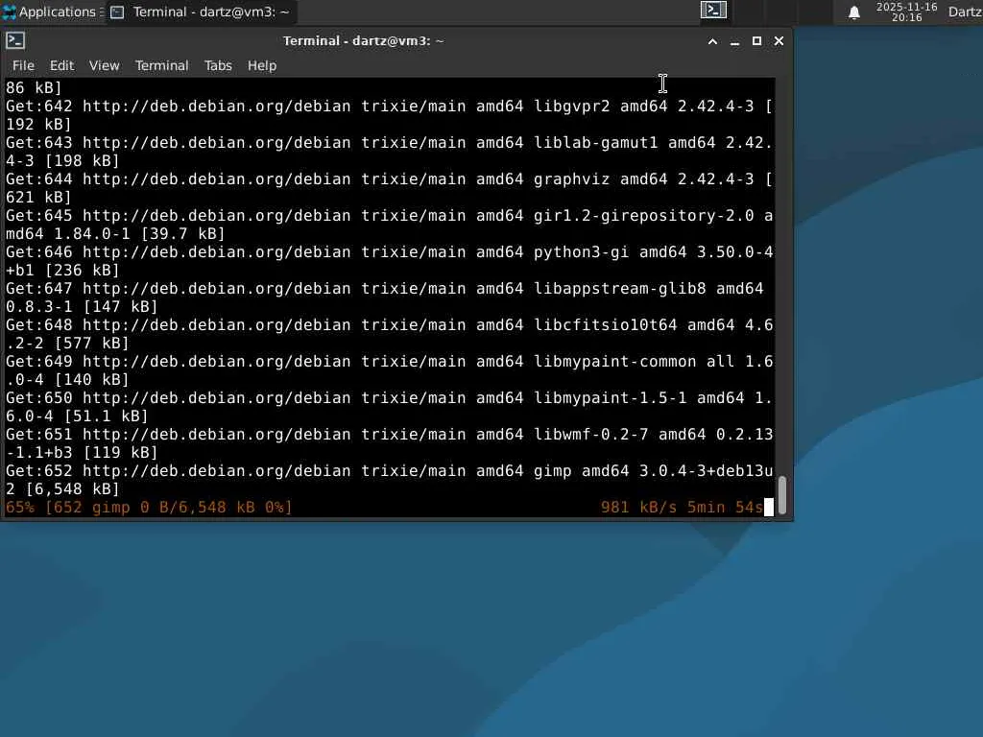Click the clock showing 2025-11-16 20:16
Viewport: 983px width, 737px height.
(x=906, y=12)
